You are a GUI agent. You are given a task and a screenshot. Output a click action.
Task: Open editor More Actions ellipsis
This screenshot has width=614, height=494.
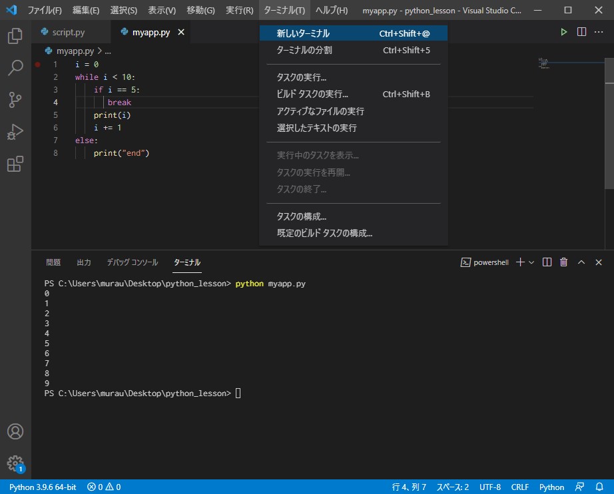tap(599, 32)
